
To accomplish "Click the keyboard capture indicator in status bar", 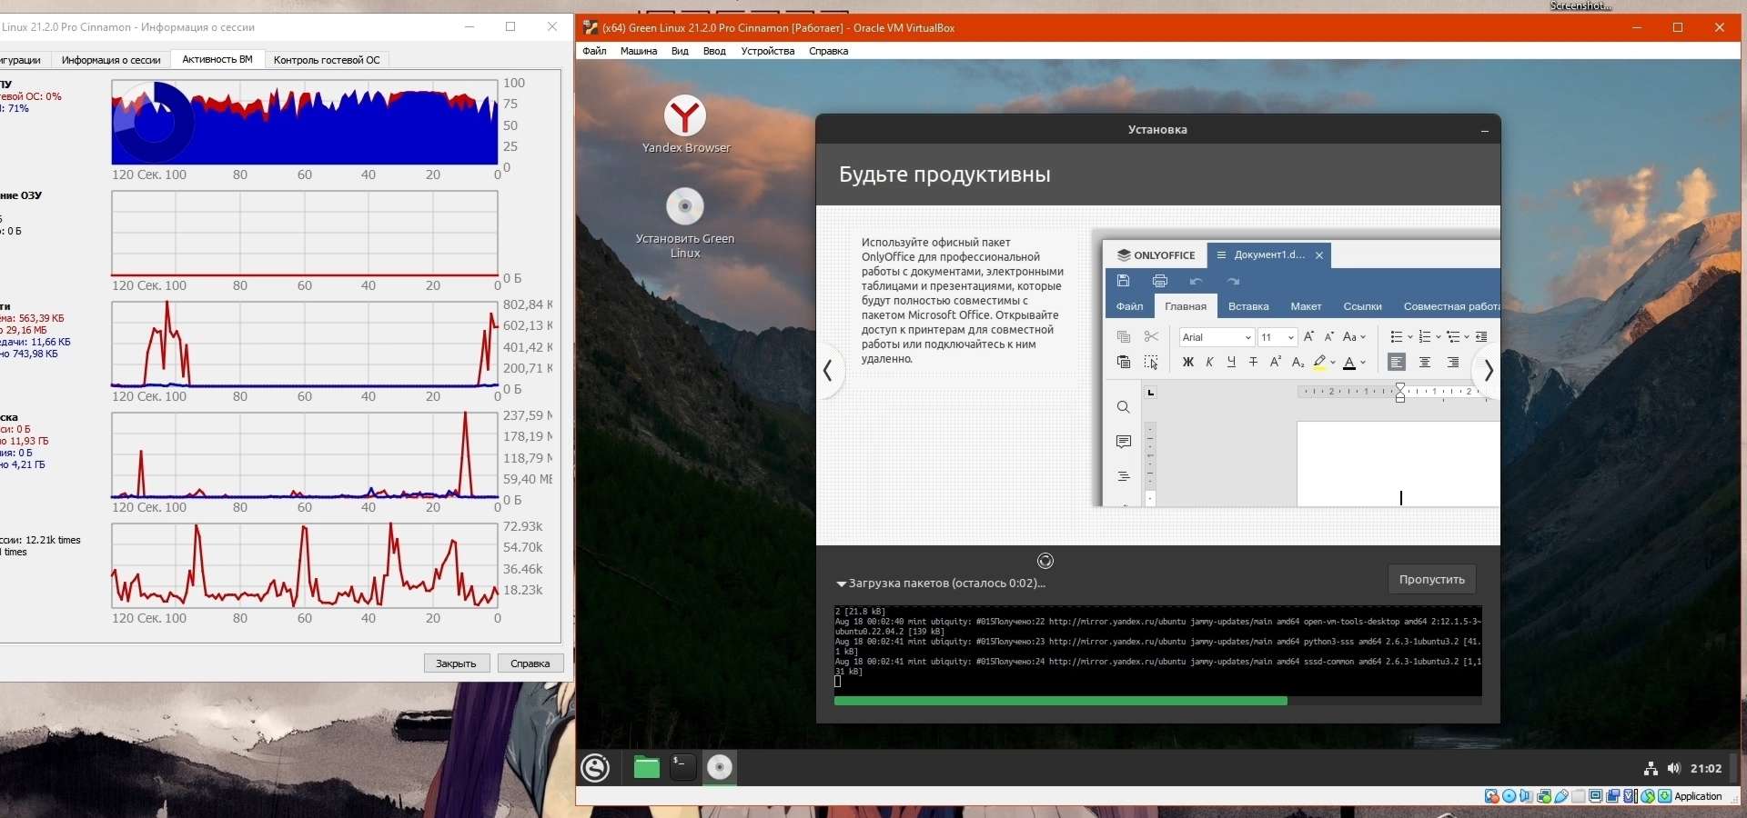I will [x=1665, y=796].
